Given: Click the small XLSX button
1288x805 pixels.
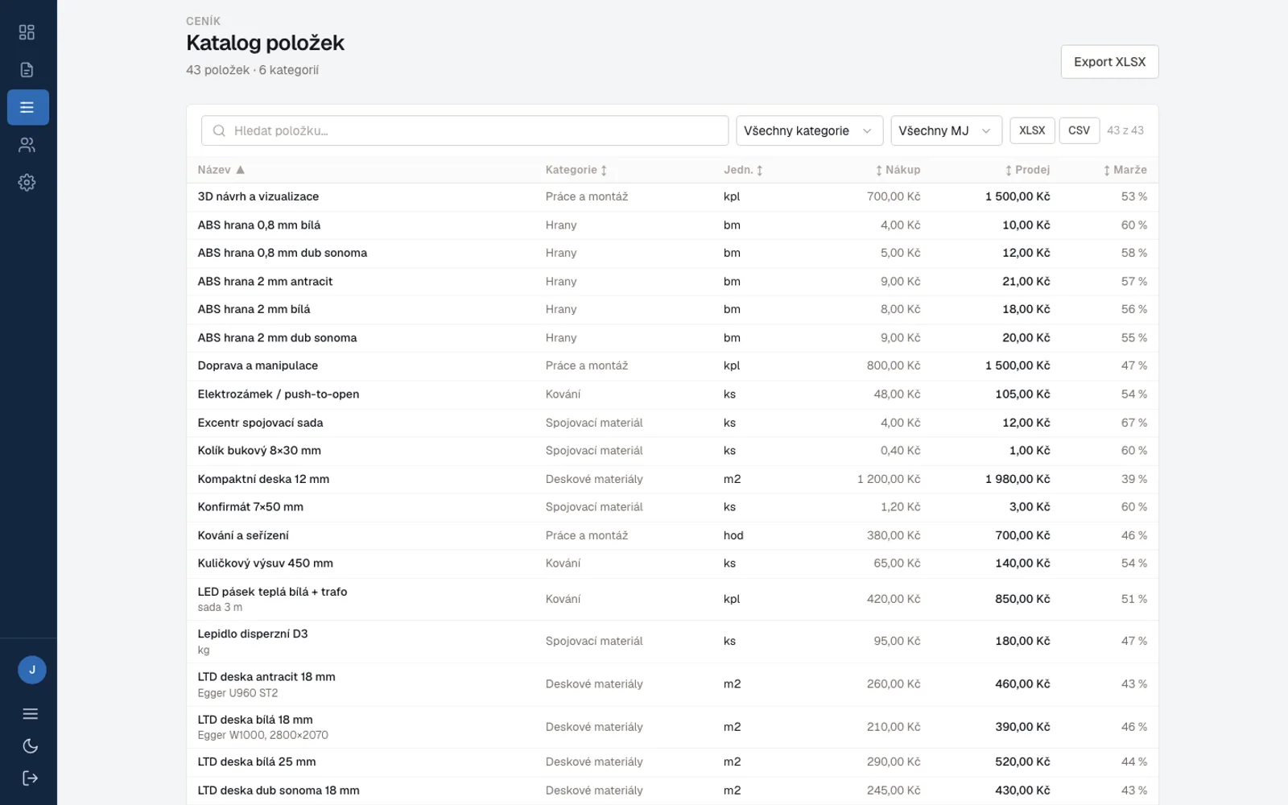Looking at the screenshot, I should [x=1032, y=130].
